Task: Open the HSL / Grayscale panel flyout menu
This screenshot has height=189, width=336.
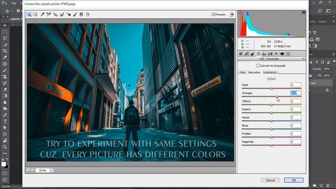Action: pos(303,59)
